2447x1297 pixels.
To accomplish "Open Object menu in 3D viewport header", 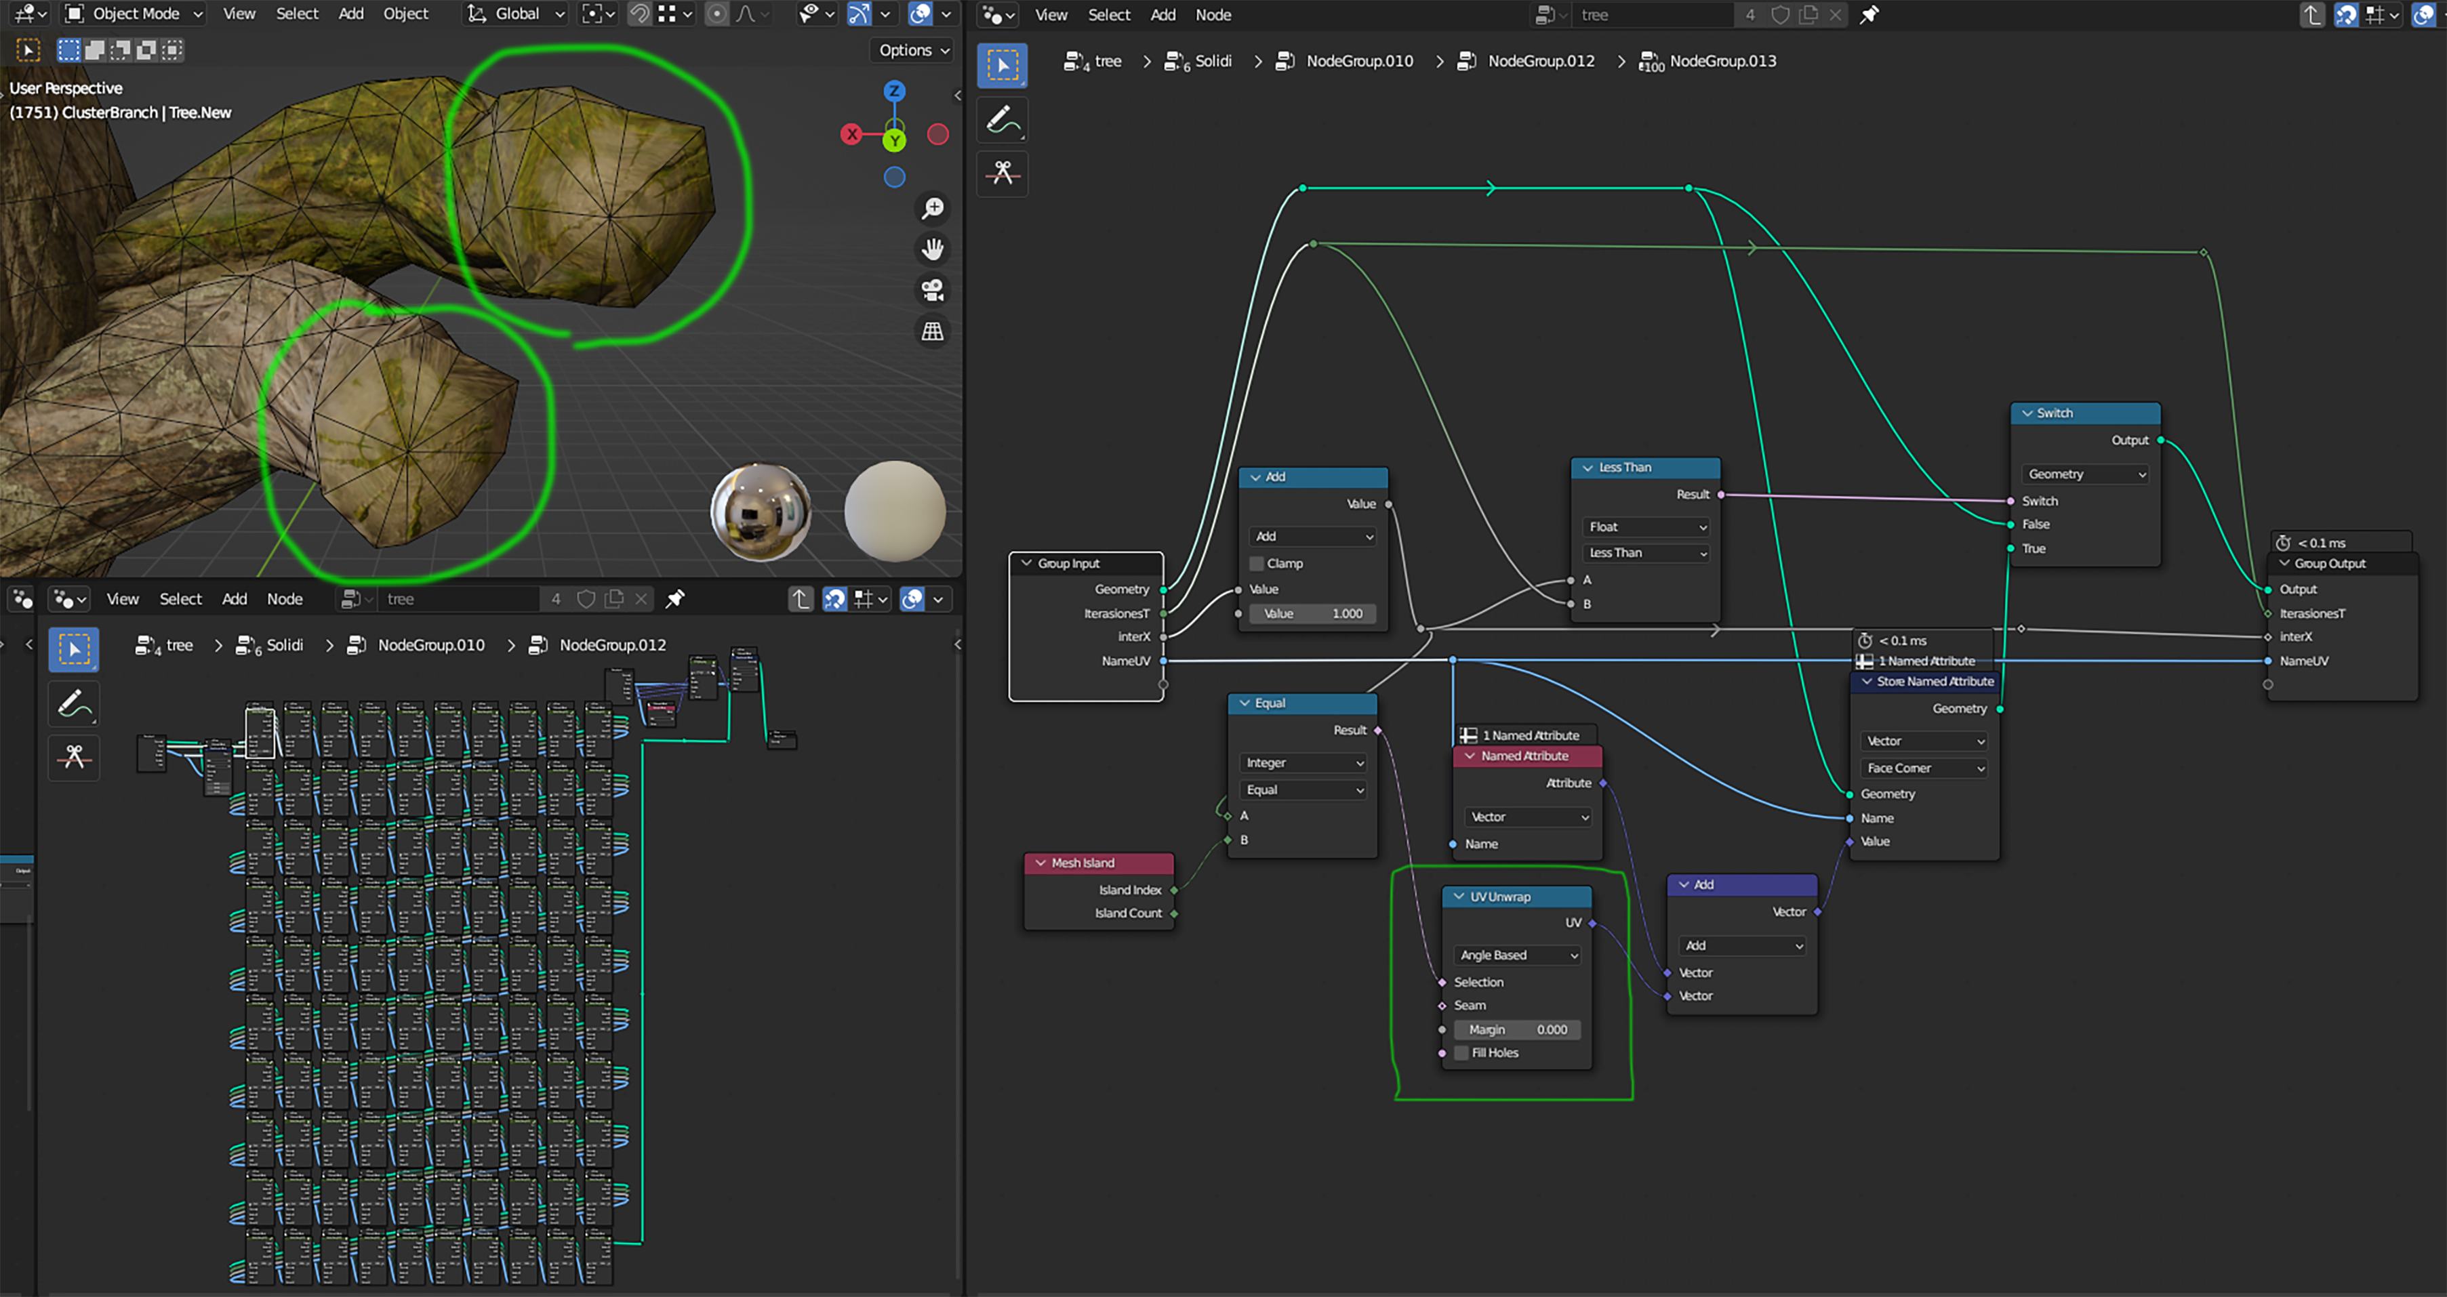I will click(405, 14).
